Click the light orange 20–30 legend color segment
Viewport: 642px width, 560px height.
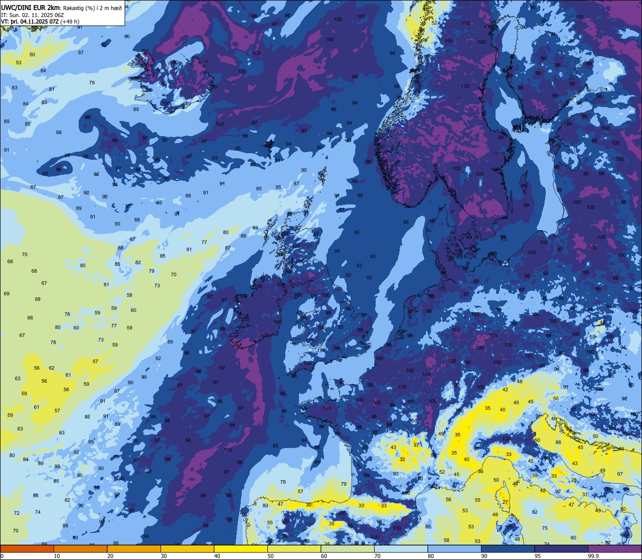134,548
